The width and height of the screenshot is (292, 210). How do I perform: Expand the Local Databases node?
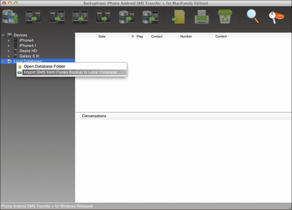coord(3,61)
